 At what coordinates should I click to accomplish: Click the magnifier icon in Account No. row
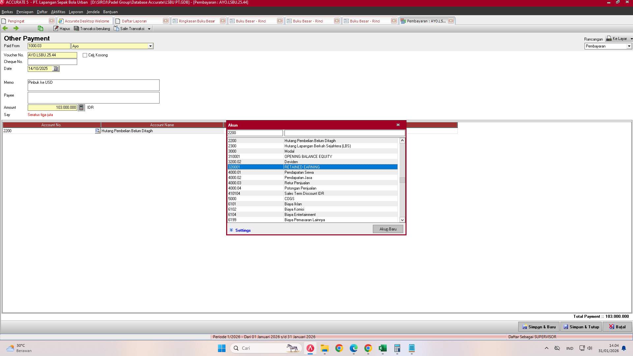[98, 131]
